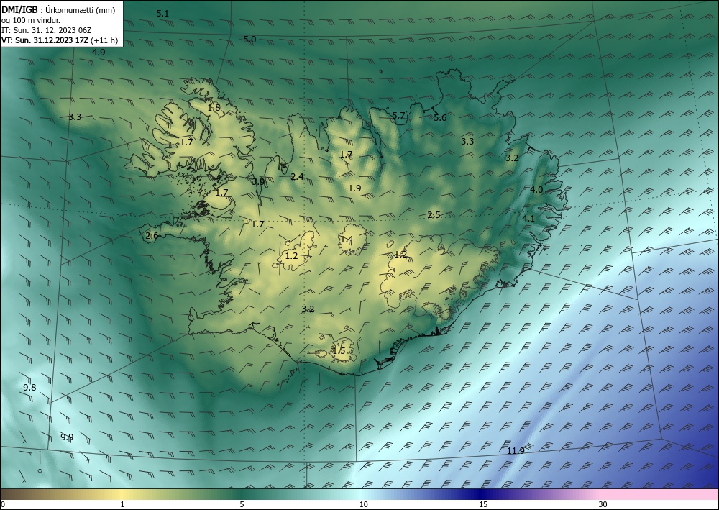Click the "0" tick on color scale
Screen dimensions: 719x510
pos(3,505)
